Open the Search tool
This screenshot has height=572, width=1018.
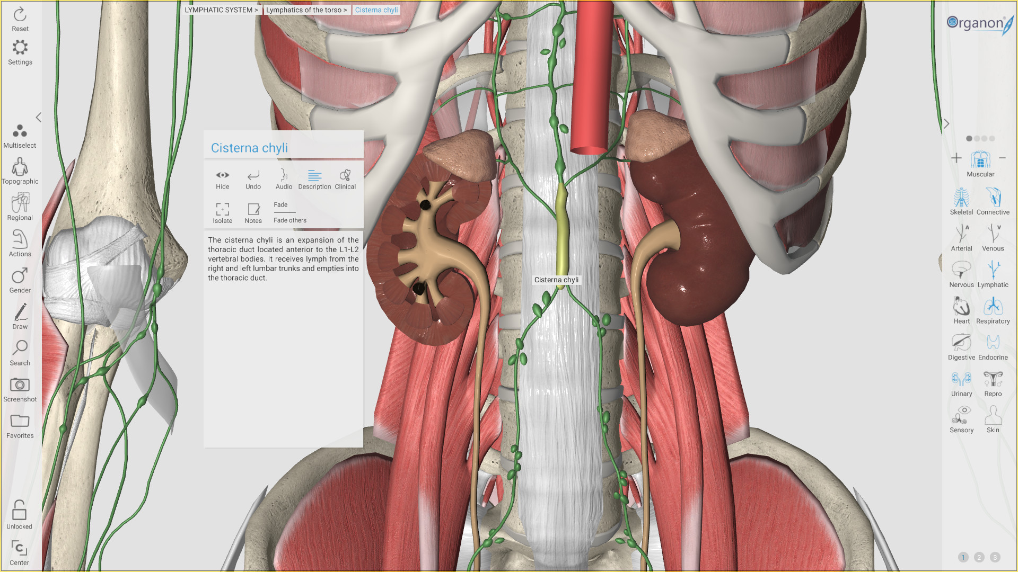pos(20,352)
